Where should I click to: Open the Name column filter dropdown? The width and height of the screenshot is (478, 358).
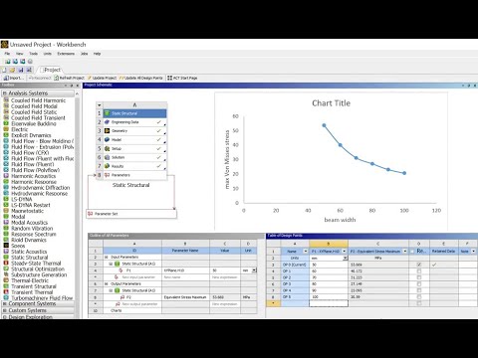click(x=306, y=252)
